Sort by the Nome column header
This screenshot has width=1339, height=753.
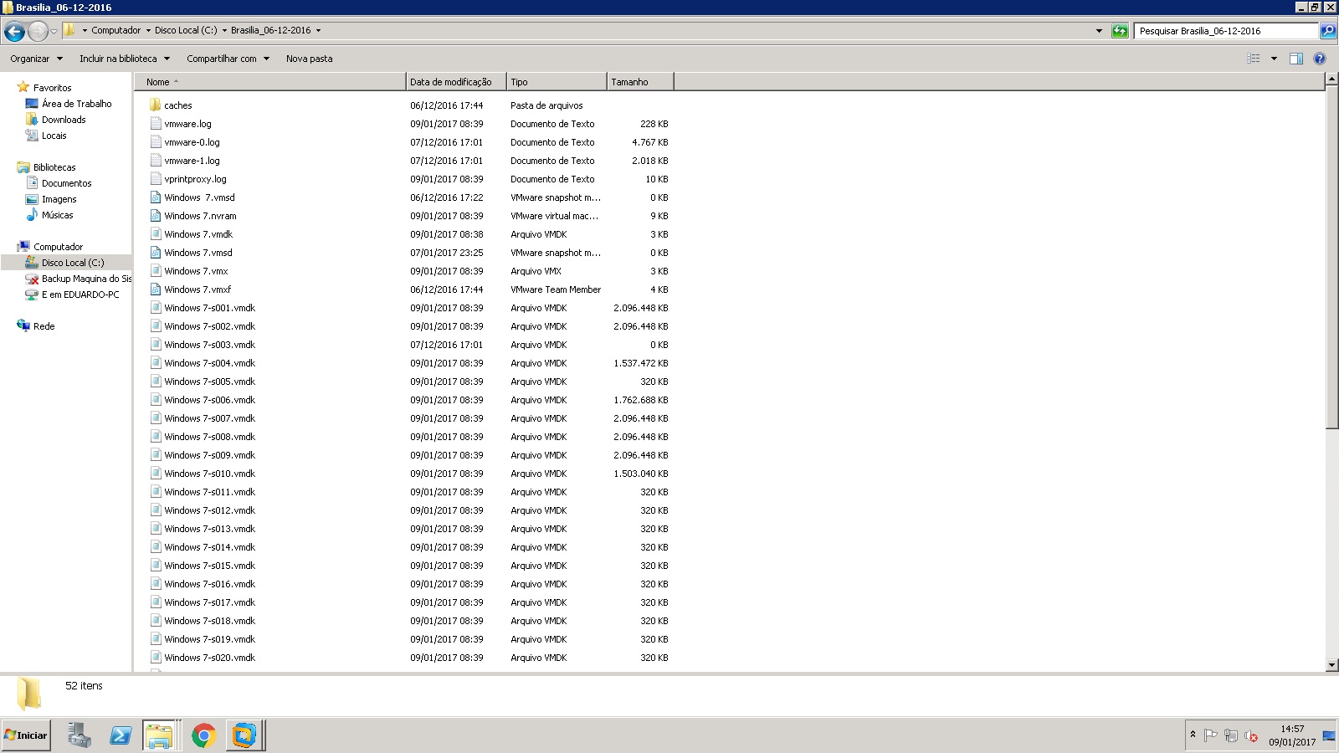pyautogui.click(x=269, y=82)
